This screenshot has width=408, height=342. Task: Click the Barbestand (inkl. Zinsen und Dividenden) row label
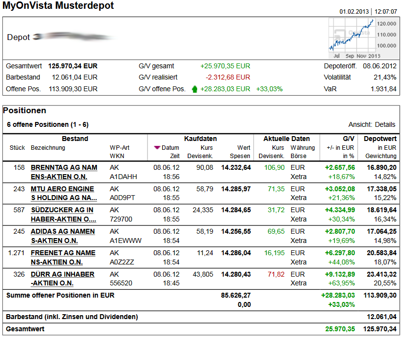[72, 317]
